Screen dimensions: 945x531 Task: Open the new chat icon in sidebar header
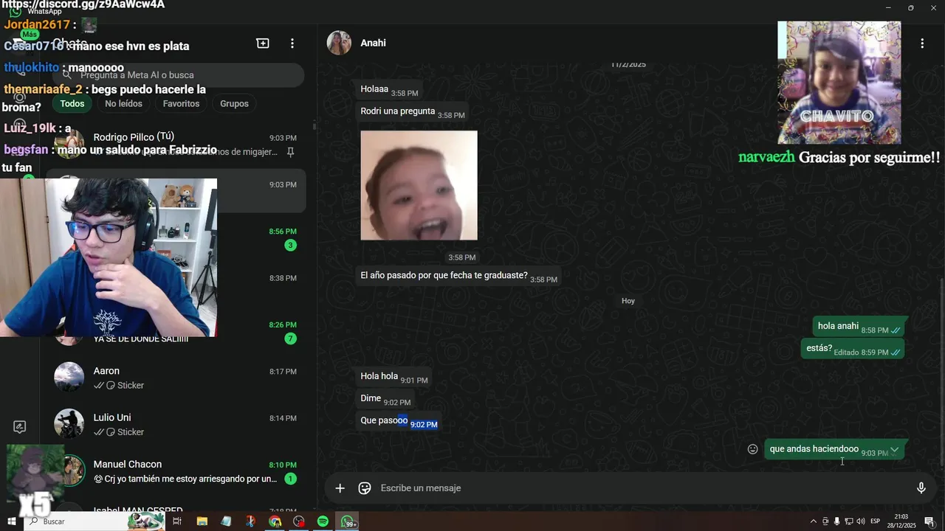pyautogui.click(x=263, y=44)
